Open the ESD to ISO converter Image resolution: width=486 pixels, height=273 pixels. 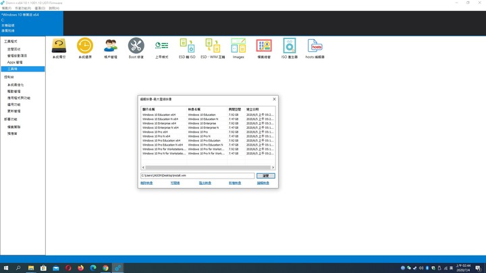click(x=187, y=49)
